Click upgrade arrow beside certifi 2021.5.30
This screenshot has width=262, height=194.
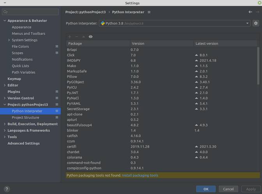196,146
